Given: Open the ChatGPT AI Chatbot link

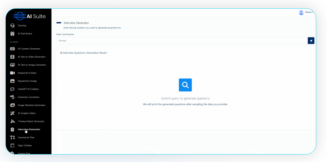Looking at the screenshot, I should 28,89.
